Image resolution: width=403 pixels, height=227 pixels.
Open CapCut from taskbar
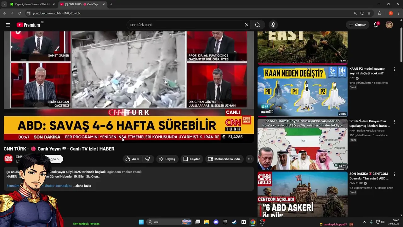click(x=243, y=222)
